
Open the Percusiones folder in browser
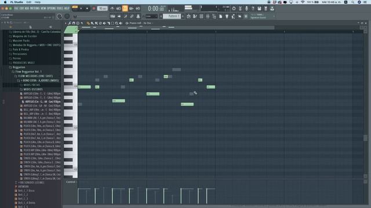[x=20, y=54]
